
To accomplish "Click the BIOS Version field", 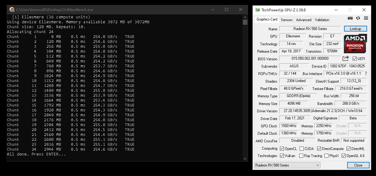I will (x=310, y=58).
